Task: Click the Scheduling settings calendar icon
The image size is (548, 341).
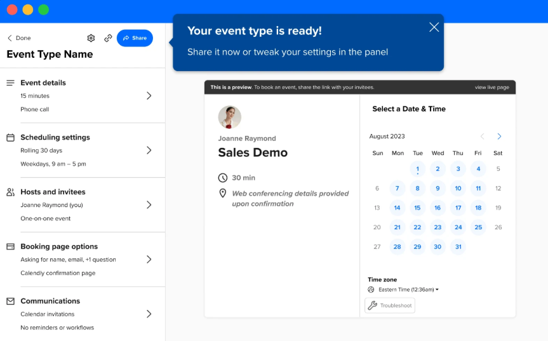Action: 11,138
